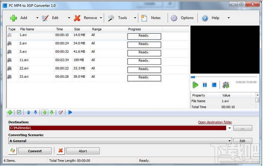The height and width of the screenshot is (166, 263).
Task: Click the Edit button beside Converting Scenario
Action: coord(243,141)
